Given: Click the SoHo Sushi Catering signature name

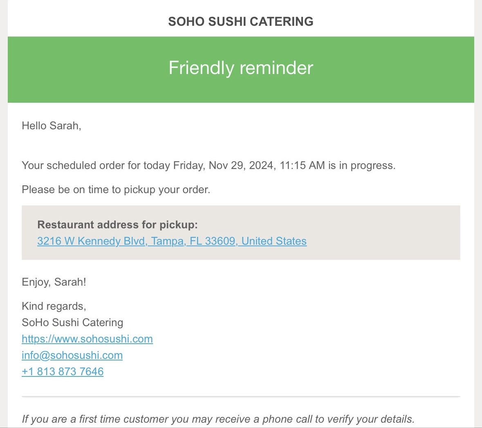Looking at the screenshot, I should click(72, 322).
